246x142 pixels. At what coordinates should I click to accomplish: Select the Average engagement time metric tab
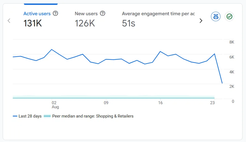click(158, 19)
